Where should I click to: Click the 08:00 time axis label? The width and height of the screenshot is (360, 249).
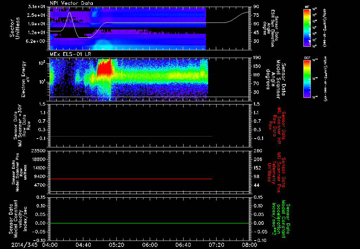click(250, 245)
